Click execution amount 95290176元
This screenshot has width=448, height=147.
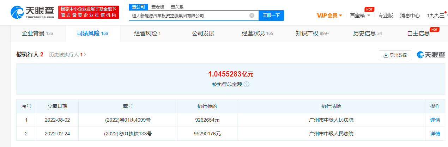click(x=207, y=134)
